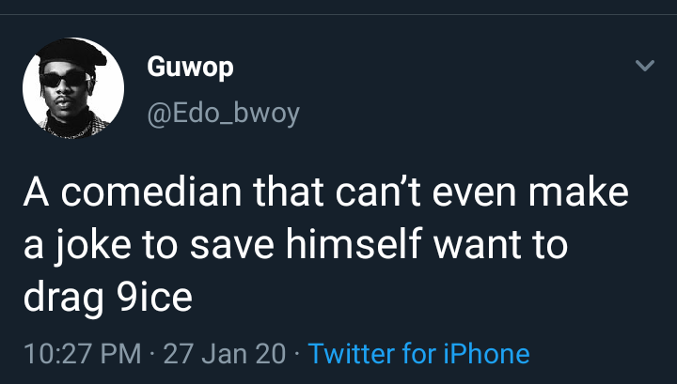
Task: Click "PM" in the tweet timestamp
Action: [121, 354]
